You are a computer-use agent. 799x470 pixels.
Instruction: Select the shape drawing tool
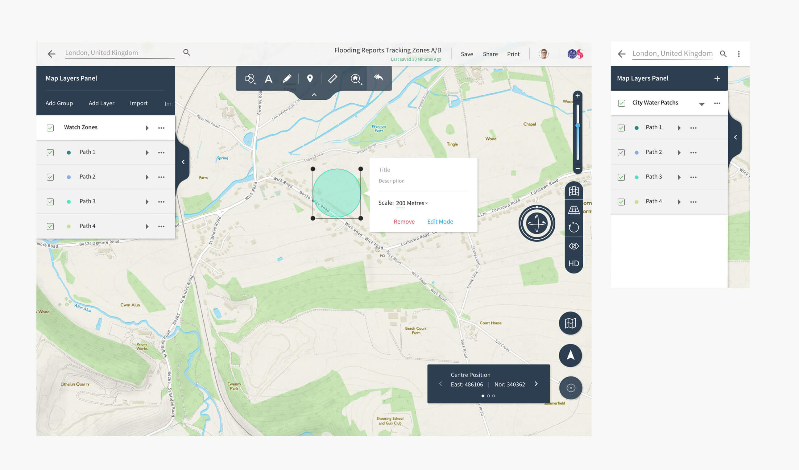click(x=250, y=79)
